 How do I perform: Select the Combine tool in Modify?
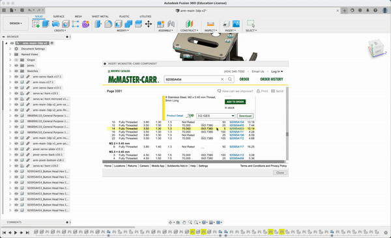tap(128, 24)
